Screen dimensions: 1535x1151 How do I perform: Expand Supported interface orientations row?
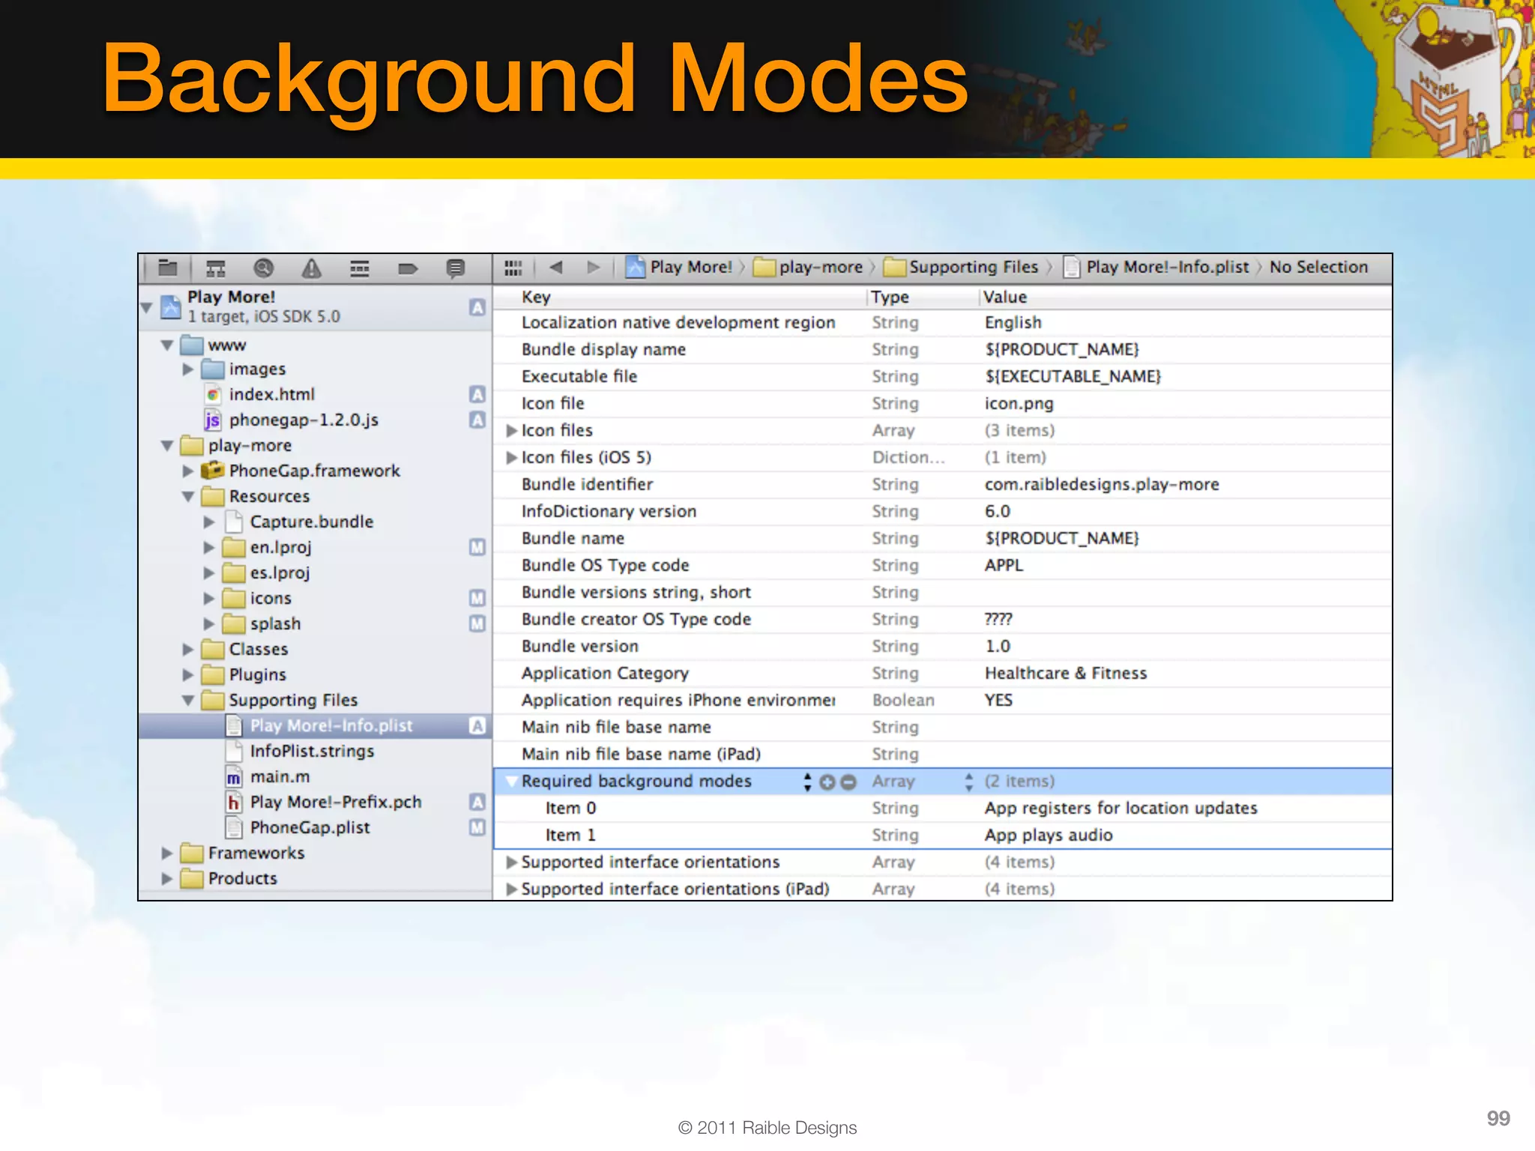tap(511, 863)
